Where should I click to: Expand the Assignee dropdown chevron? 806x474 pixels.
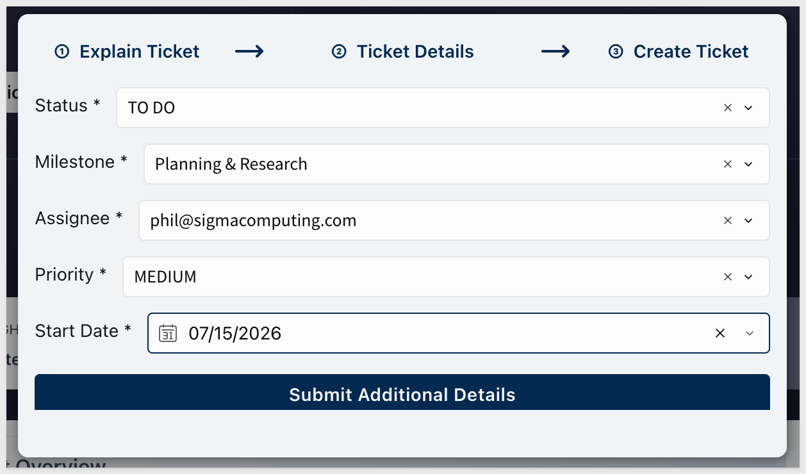[x=748, y=220]
